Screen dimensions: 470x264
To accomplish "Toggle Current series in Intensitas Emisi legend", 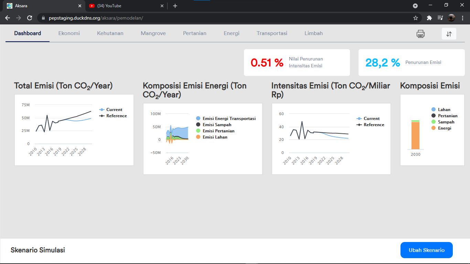I will 368,119.
